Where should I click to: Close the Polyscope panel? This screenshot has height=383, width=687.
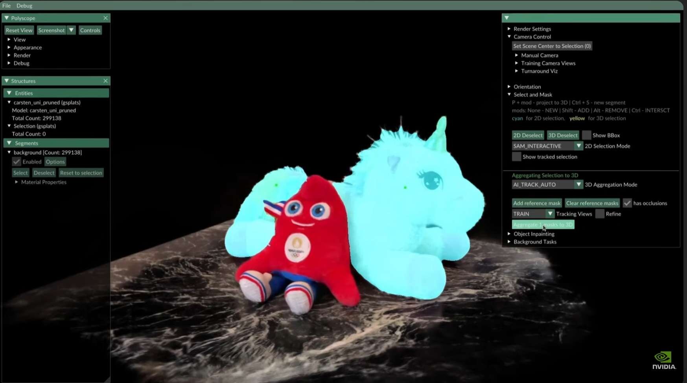point(105,18)
